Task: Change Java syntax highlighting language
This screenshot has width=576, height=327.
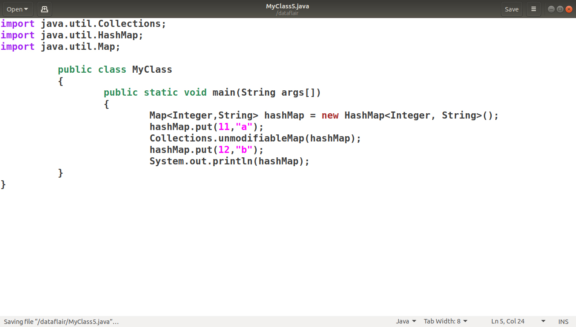Action: pos(406,321)
